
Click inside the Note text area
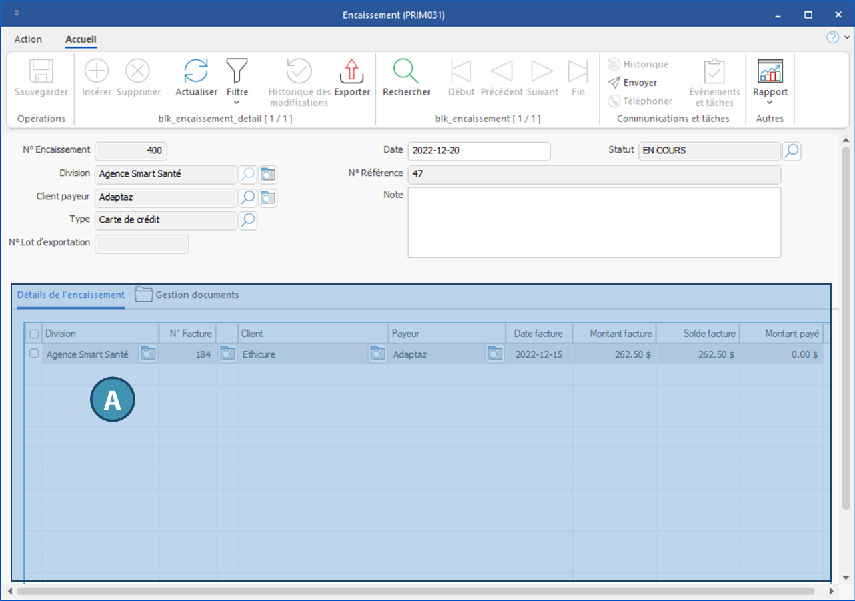(x=594, y=222)
